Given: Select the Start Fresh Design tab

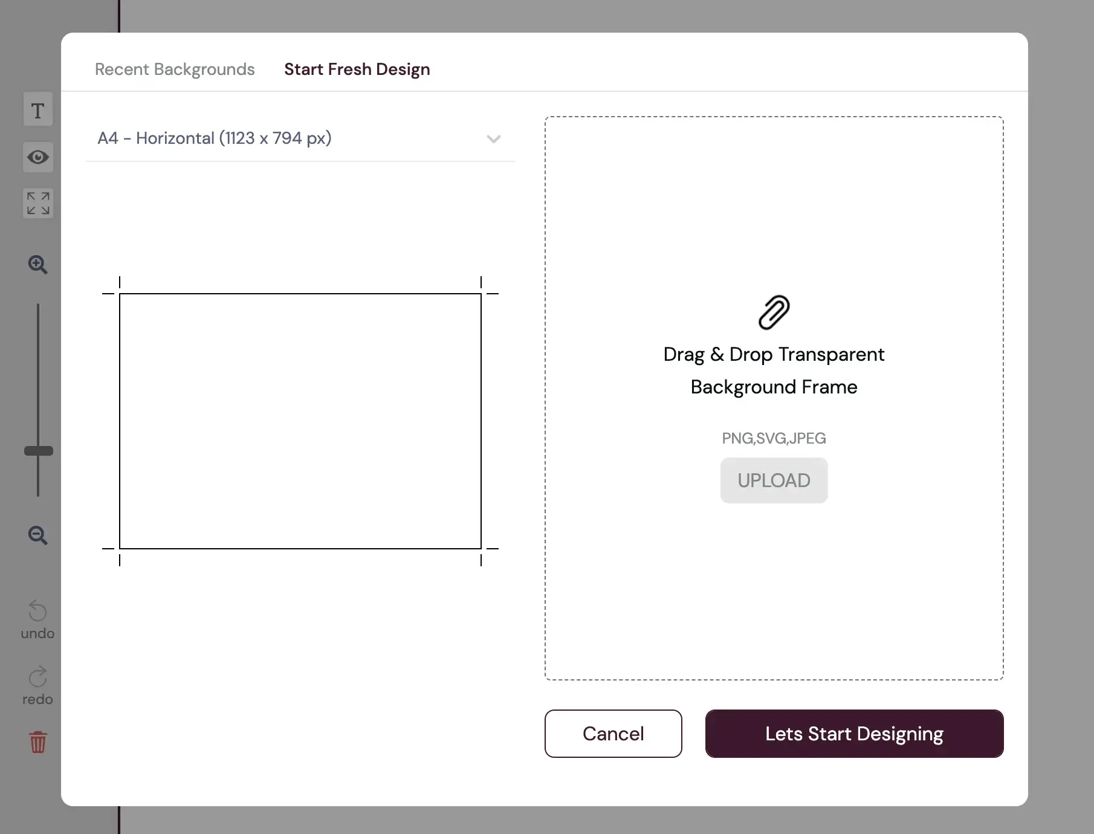Looking at the screenshot, I should click(357, 69).
